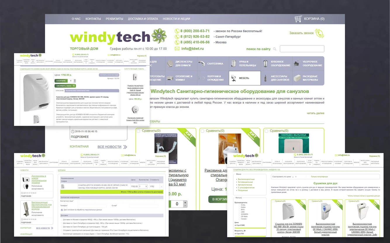Image resolution: width=390 pixels, height=243 pixels.
Task: Open SONNEN dryer small thumbnail on product page
Action: (37, 119)
